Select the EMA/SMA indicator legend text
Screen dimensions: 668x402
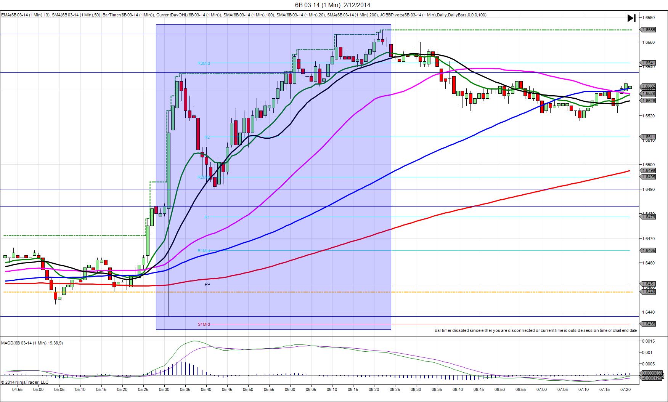pyautogui.click(x=244, y=15)
